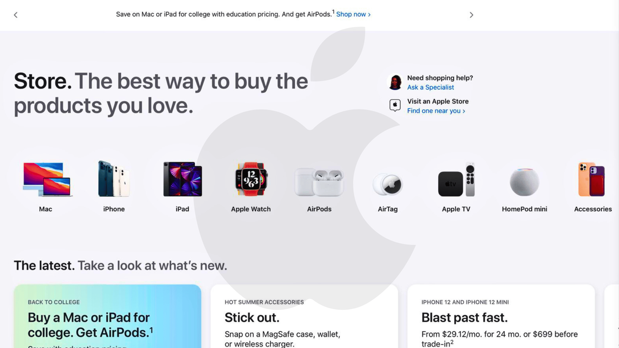619x348 pixels.
Task: Follow the Find one near you link
Action: pyautogui.click(x=436, y=111)
